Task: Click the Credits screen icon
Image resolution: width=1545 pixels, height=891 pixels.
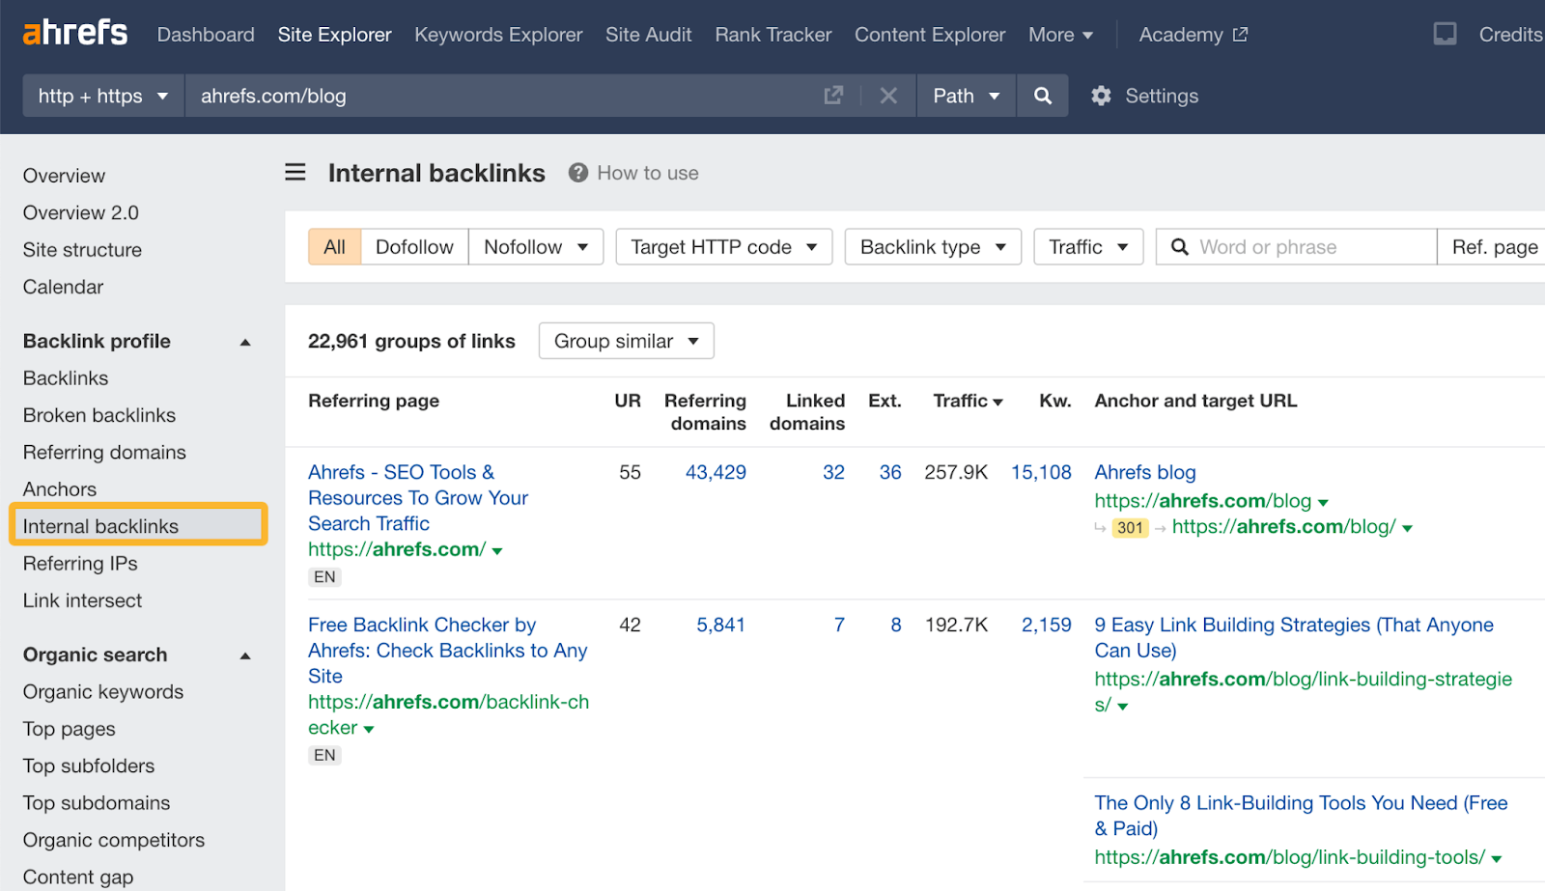Action: click(x=1445, y=33)
